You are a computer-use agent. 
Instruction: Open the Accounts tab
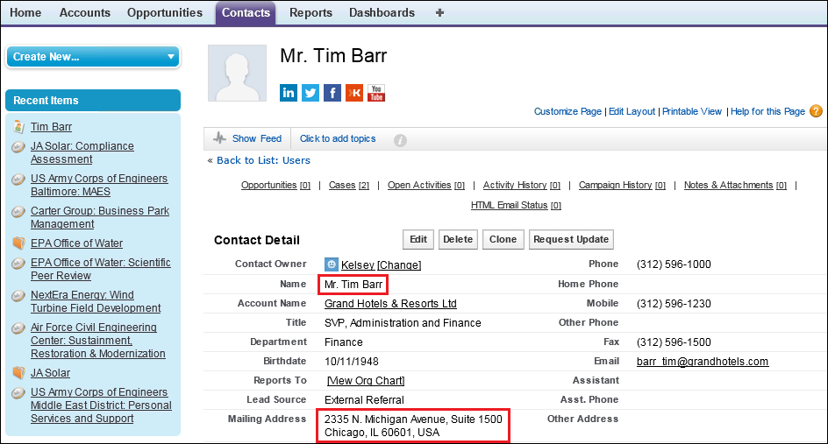85,12
